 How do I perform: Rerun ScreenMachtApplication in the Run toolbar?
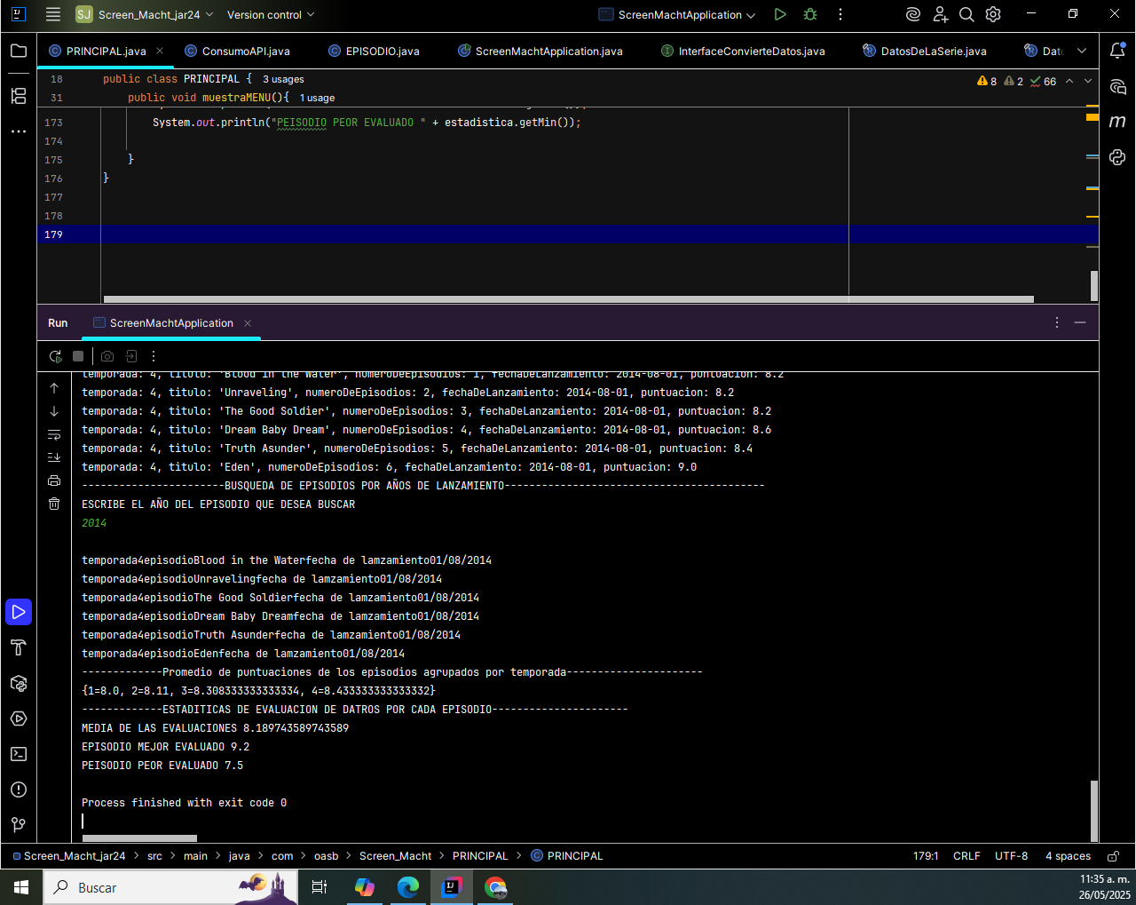[x=55, y=356]
